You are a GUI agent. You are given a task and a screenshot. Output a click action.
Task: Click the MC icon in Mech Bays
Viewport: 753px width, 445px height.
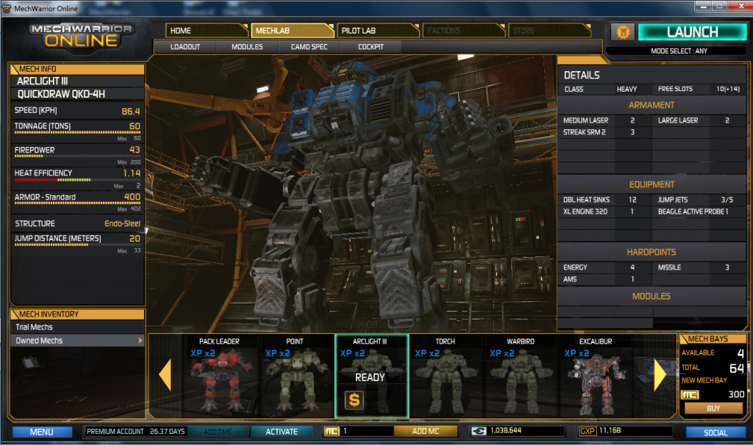(690, 395)
